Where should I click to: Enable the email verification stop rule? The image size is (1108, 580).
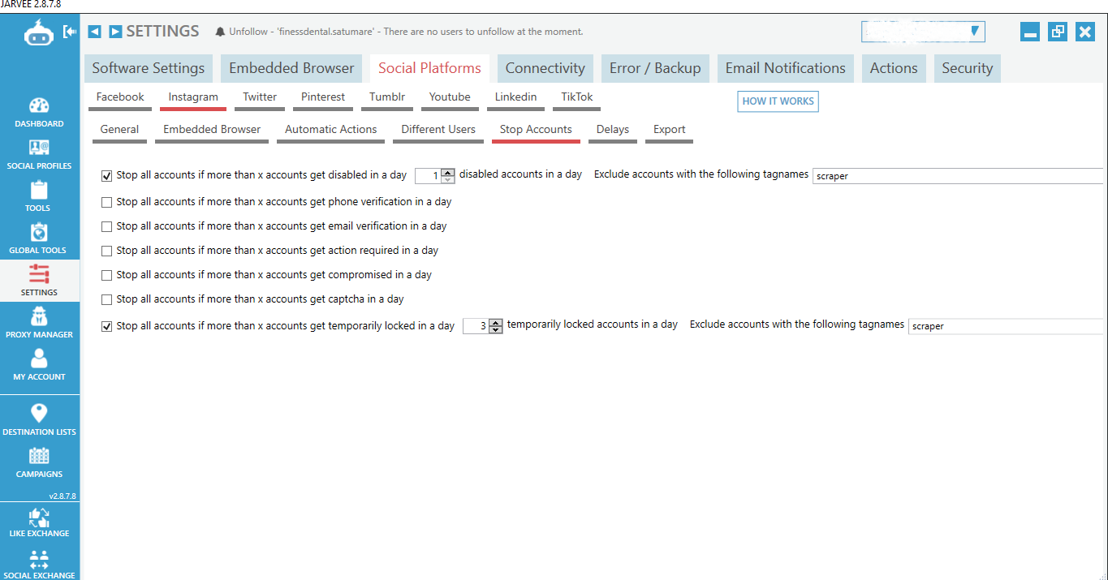coord(106,226)
